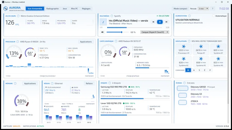The height and width of the screenshot is (130, 232).
Task: Open help for Processeur panel
Action: click(18, 42)
